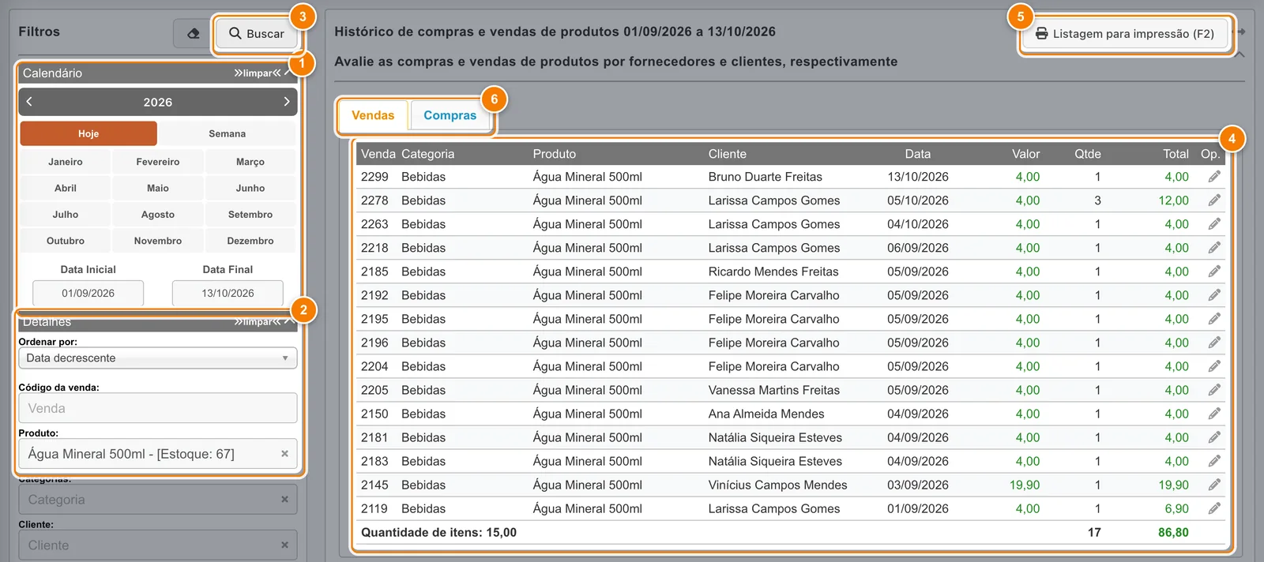Viewport: 1264px width, 562px height.
Task: Clear the Cliente filter with its X
Action: coord(284,545)
